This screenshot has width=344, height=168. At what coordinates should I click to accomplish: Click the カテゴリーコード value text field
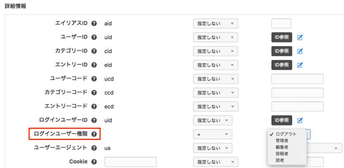[x=297, y=93]
